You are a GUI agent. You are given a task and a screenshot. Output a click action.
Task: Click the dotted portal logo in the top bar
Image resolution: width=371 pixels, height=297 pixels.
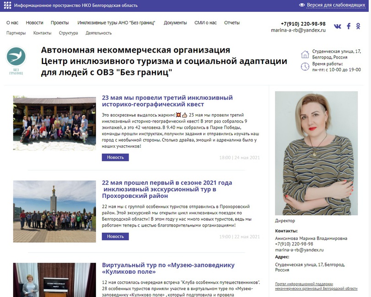click(7, 5)
